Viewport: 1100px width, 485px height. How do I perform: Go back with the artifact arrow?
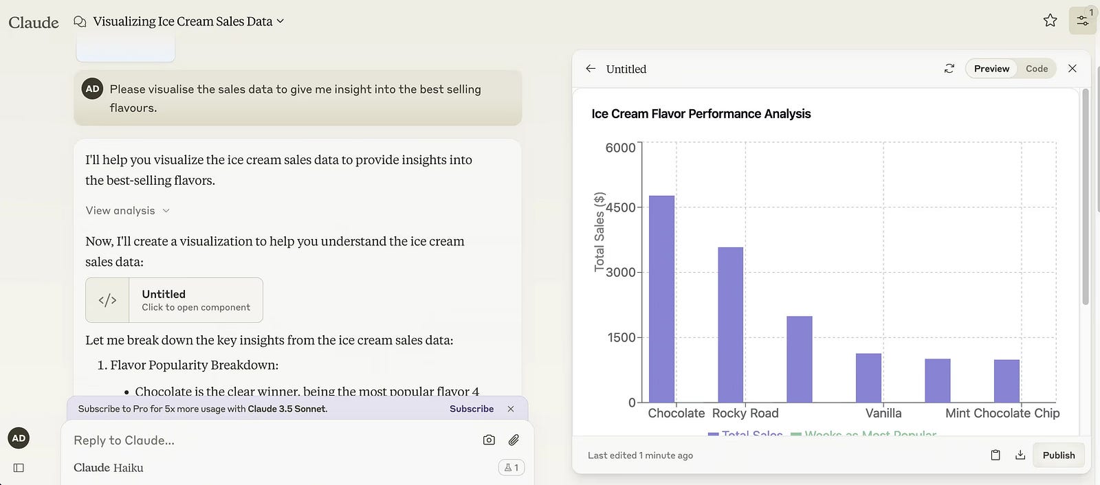click(x=591, y=69)
